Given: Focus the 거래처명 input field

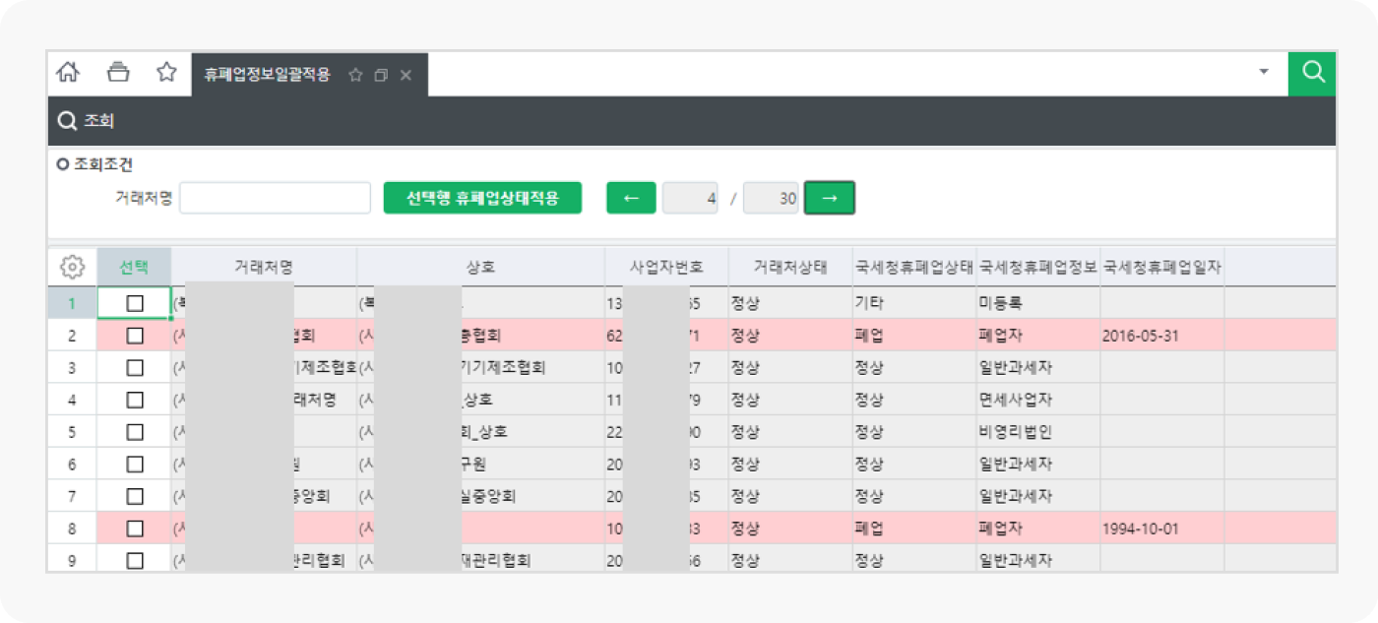Looking at the screenshot, I should (x=276, y=198).
